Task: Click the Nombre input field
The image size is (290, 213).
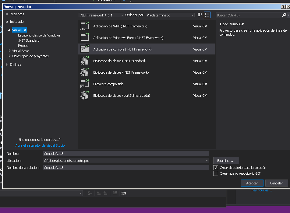Action: tap(126, 154)
